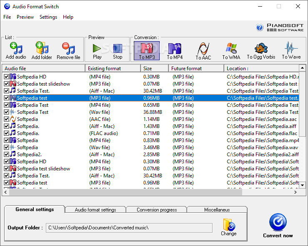The image size is (308, 246).
Task: Open the File menu
Action: click(x=7, y=17)
